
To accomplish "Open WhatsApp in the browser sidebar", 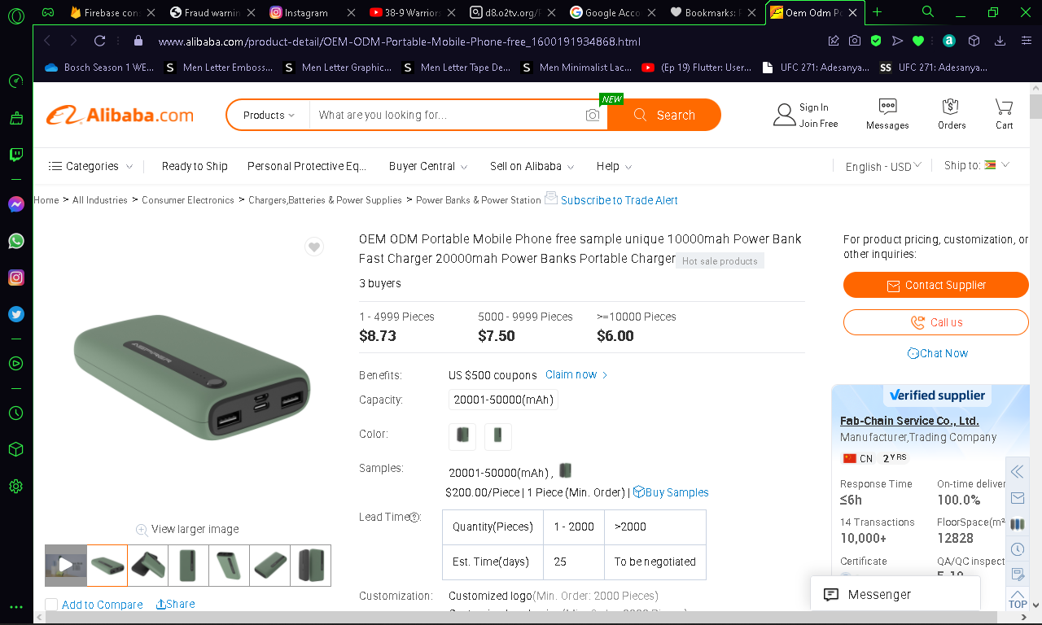I will [16, 241].
